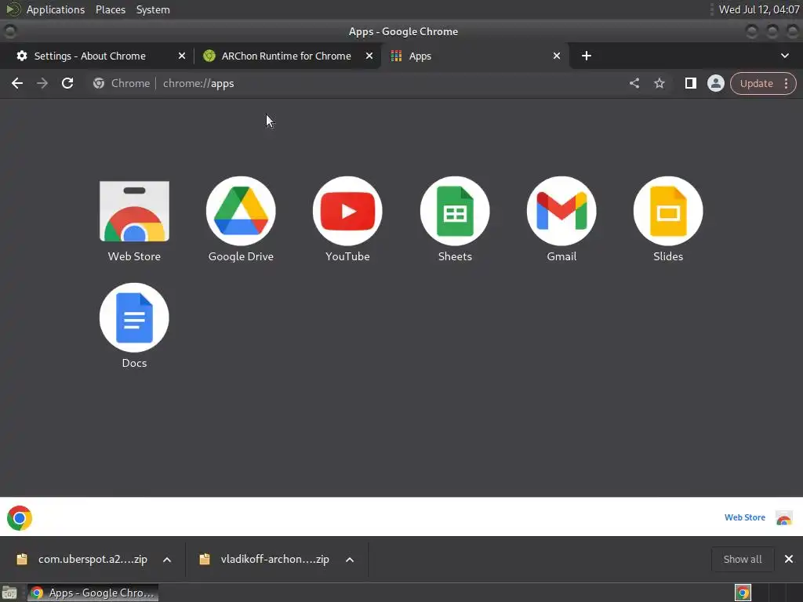Select Apps - Google Chrome taskbar entry
The image size is (803, 602).
point(93,593)
